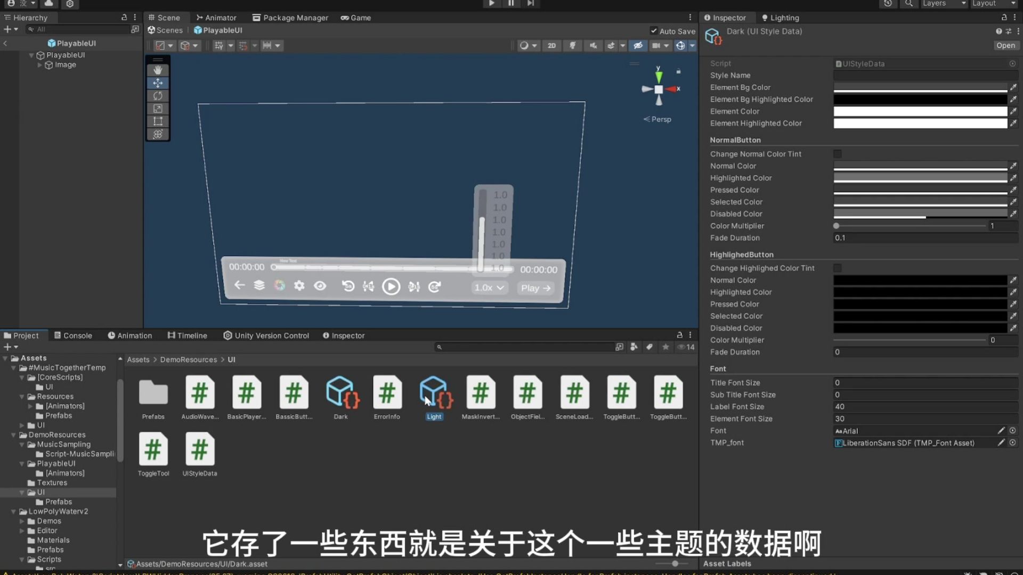
Task: Open the global search icon
Action: coord(909,3)
